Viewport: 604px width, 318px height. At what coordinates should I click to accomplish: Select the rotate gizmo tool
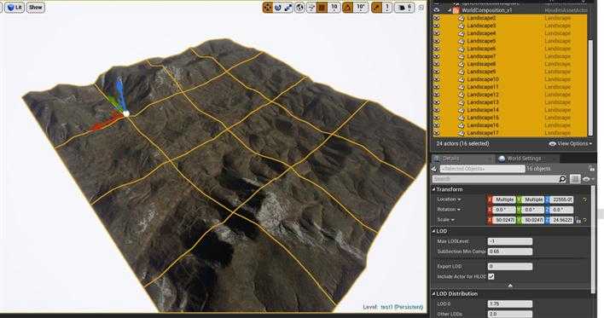(x=278, y=7)
